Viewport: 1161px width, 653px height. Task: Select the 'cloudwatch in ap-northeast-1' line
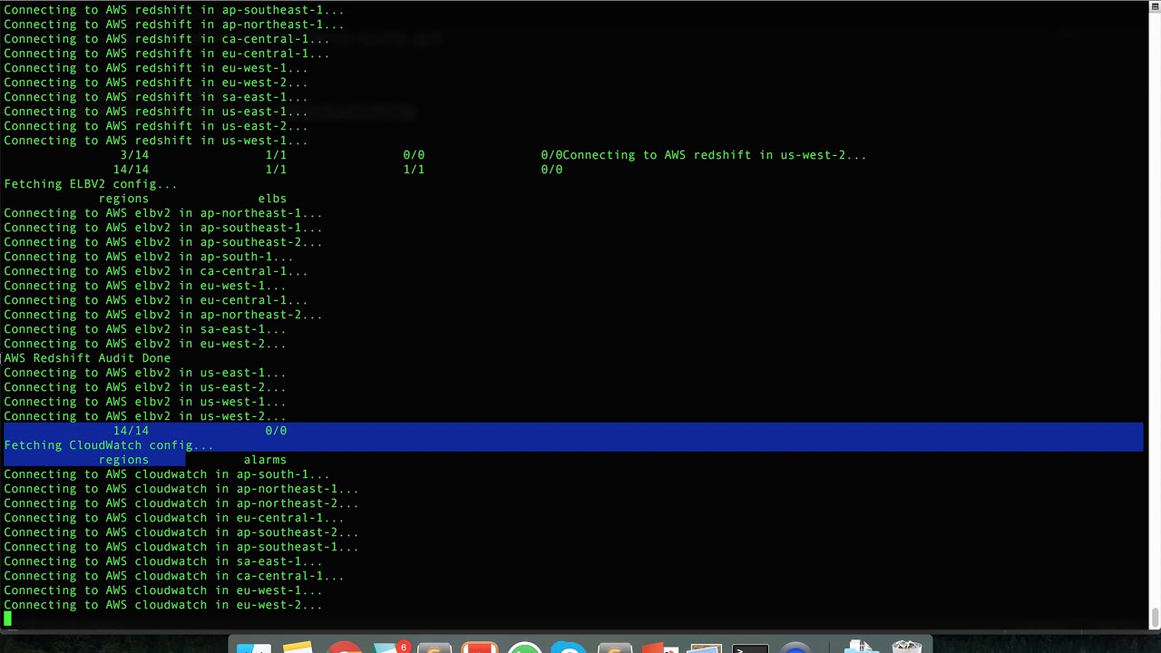[x=181, y=489]
